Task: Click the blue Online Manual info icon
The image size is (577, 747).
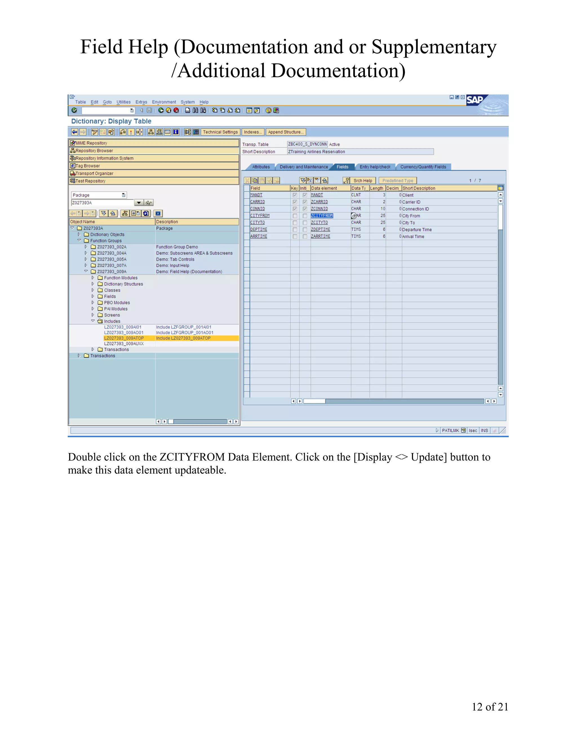Action: pos(176,132)
